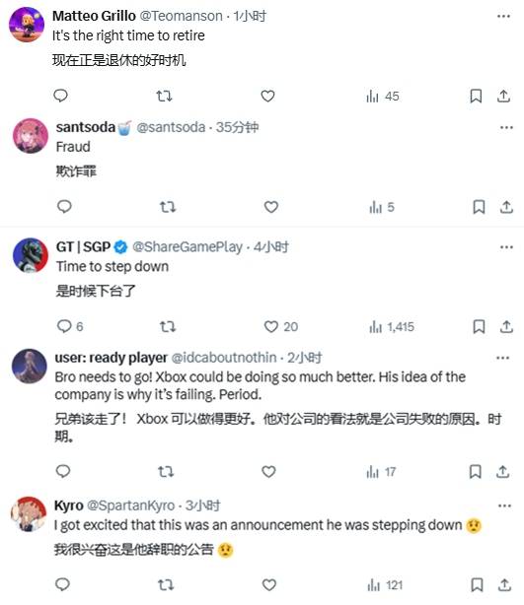This screenshot has width=524, height=605.
Task: Reply to Matteo Grillo's tweet
Action: pos(60,96)
